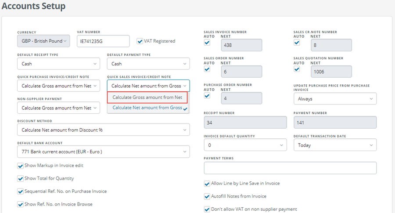Open Update Purchase Price 'Always' dropdown

point(335,99)
